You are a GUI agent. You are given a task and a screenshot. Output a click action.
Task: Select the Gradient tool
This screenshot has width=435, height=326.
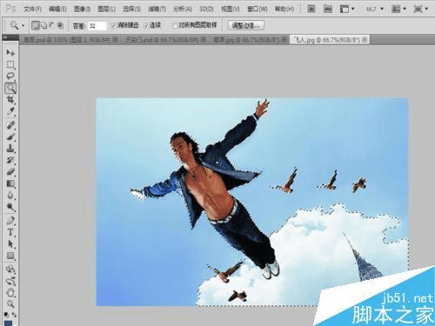tap(10, 183)
